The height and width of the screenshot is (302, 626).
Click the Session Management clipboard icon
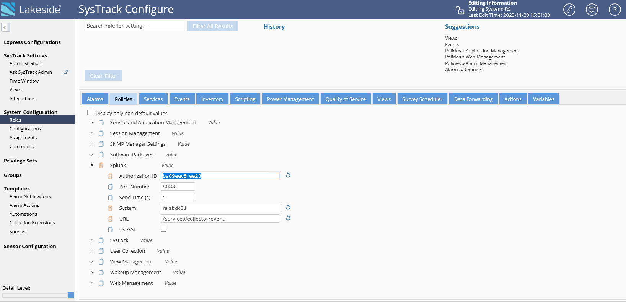101,133
